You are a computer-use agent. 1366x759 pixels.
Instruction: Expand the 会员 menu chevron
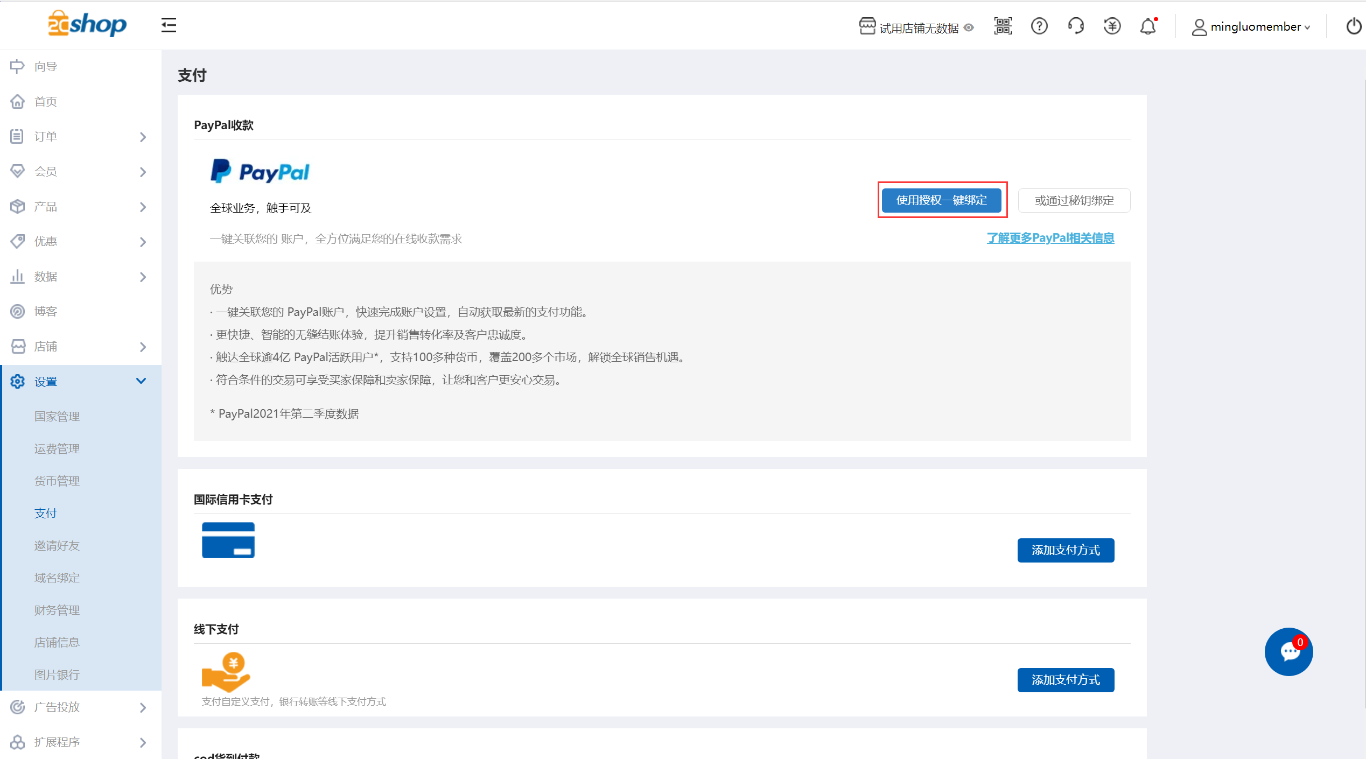click(x=143, y=172)
